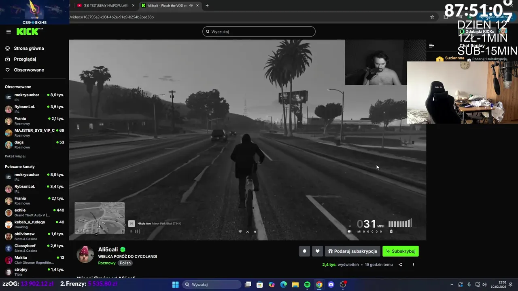Bookmark the page with the star icon
This screenshot has width=518, height=291.
[432, 17]
